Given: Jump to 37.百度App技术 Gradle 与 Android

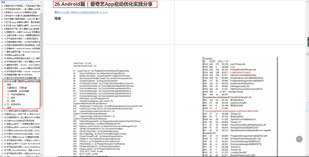Looking at the screenshot, I should coord(22,144).
